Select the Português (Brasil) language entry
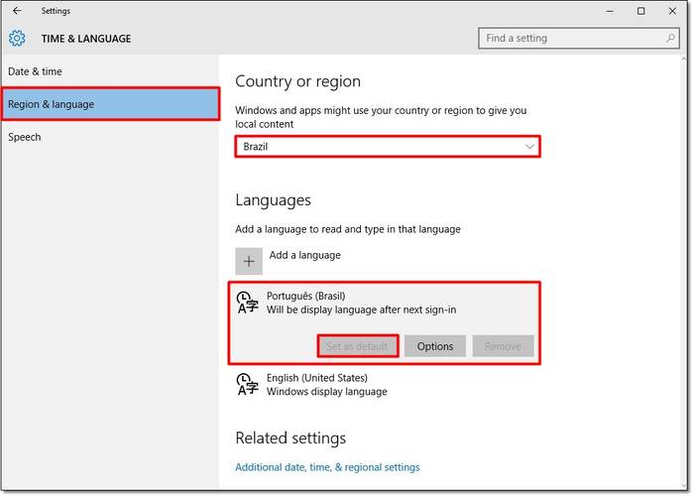This screenshot has width=693, height=496. [385, 323]
